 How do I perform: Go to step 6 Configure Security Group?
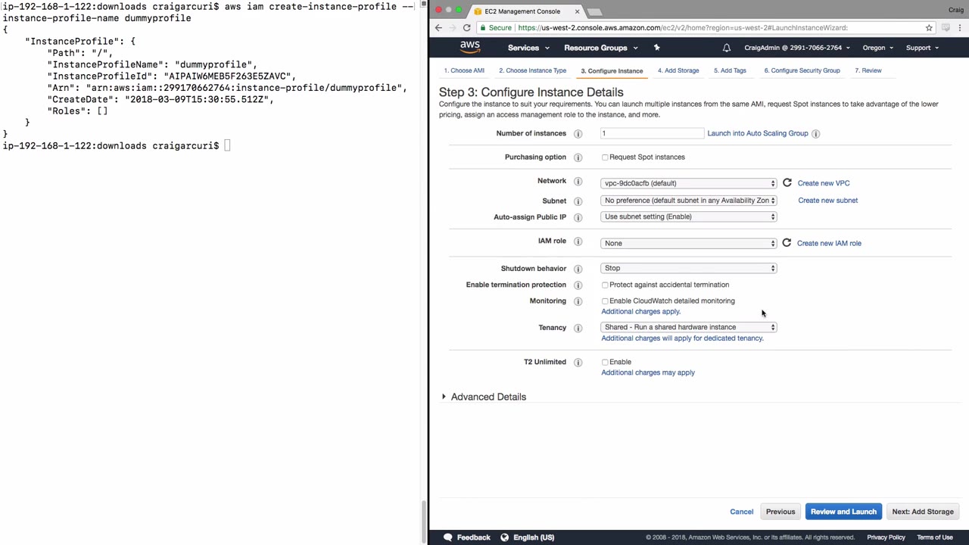(802, 70)
